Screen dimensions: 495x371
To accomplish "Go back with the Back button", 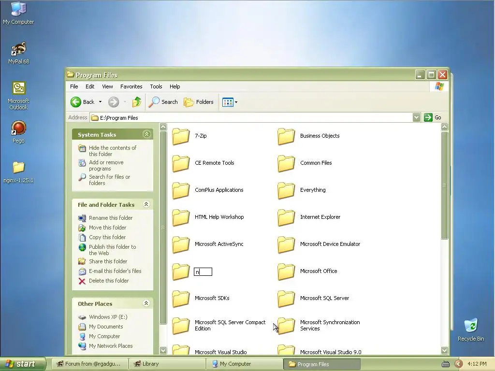I will pyautogui.click(x=82, y=102).
